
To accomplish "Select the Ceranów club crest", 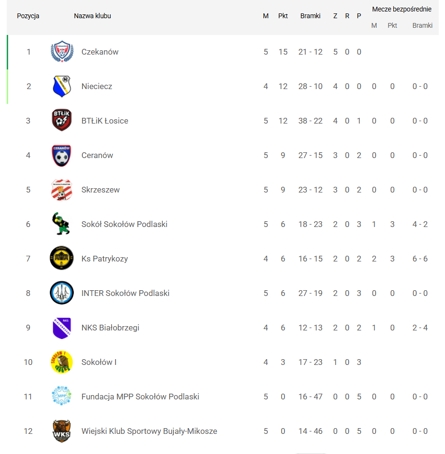I will pyautogui.click(x=62, y=155).
